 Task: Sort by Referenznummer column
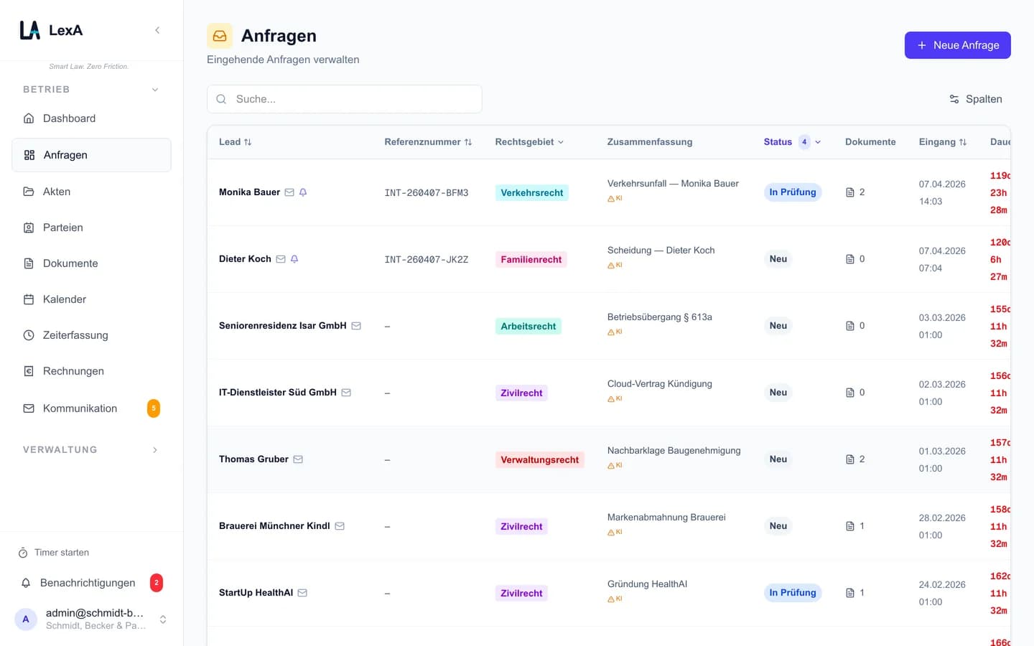pyautogui.click(x=428, y=142)
